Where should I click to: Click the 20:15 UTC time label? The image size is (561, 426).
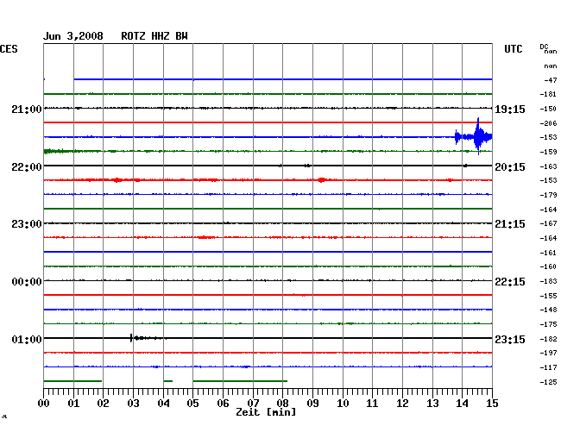click(x=510, y=167)
